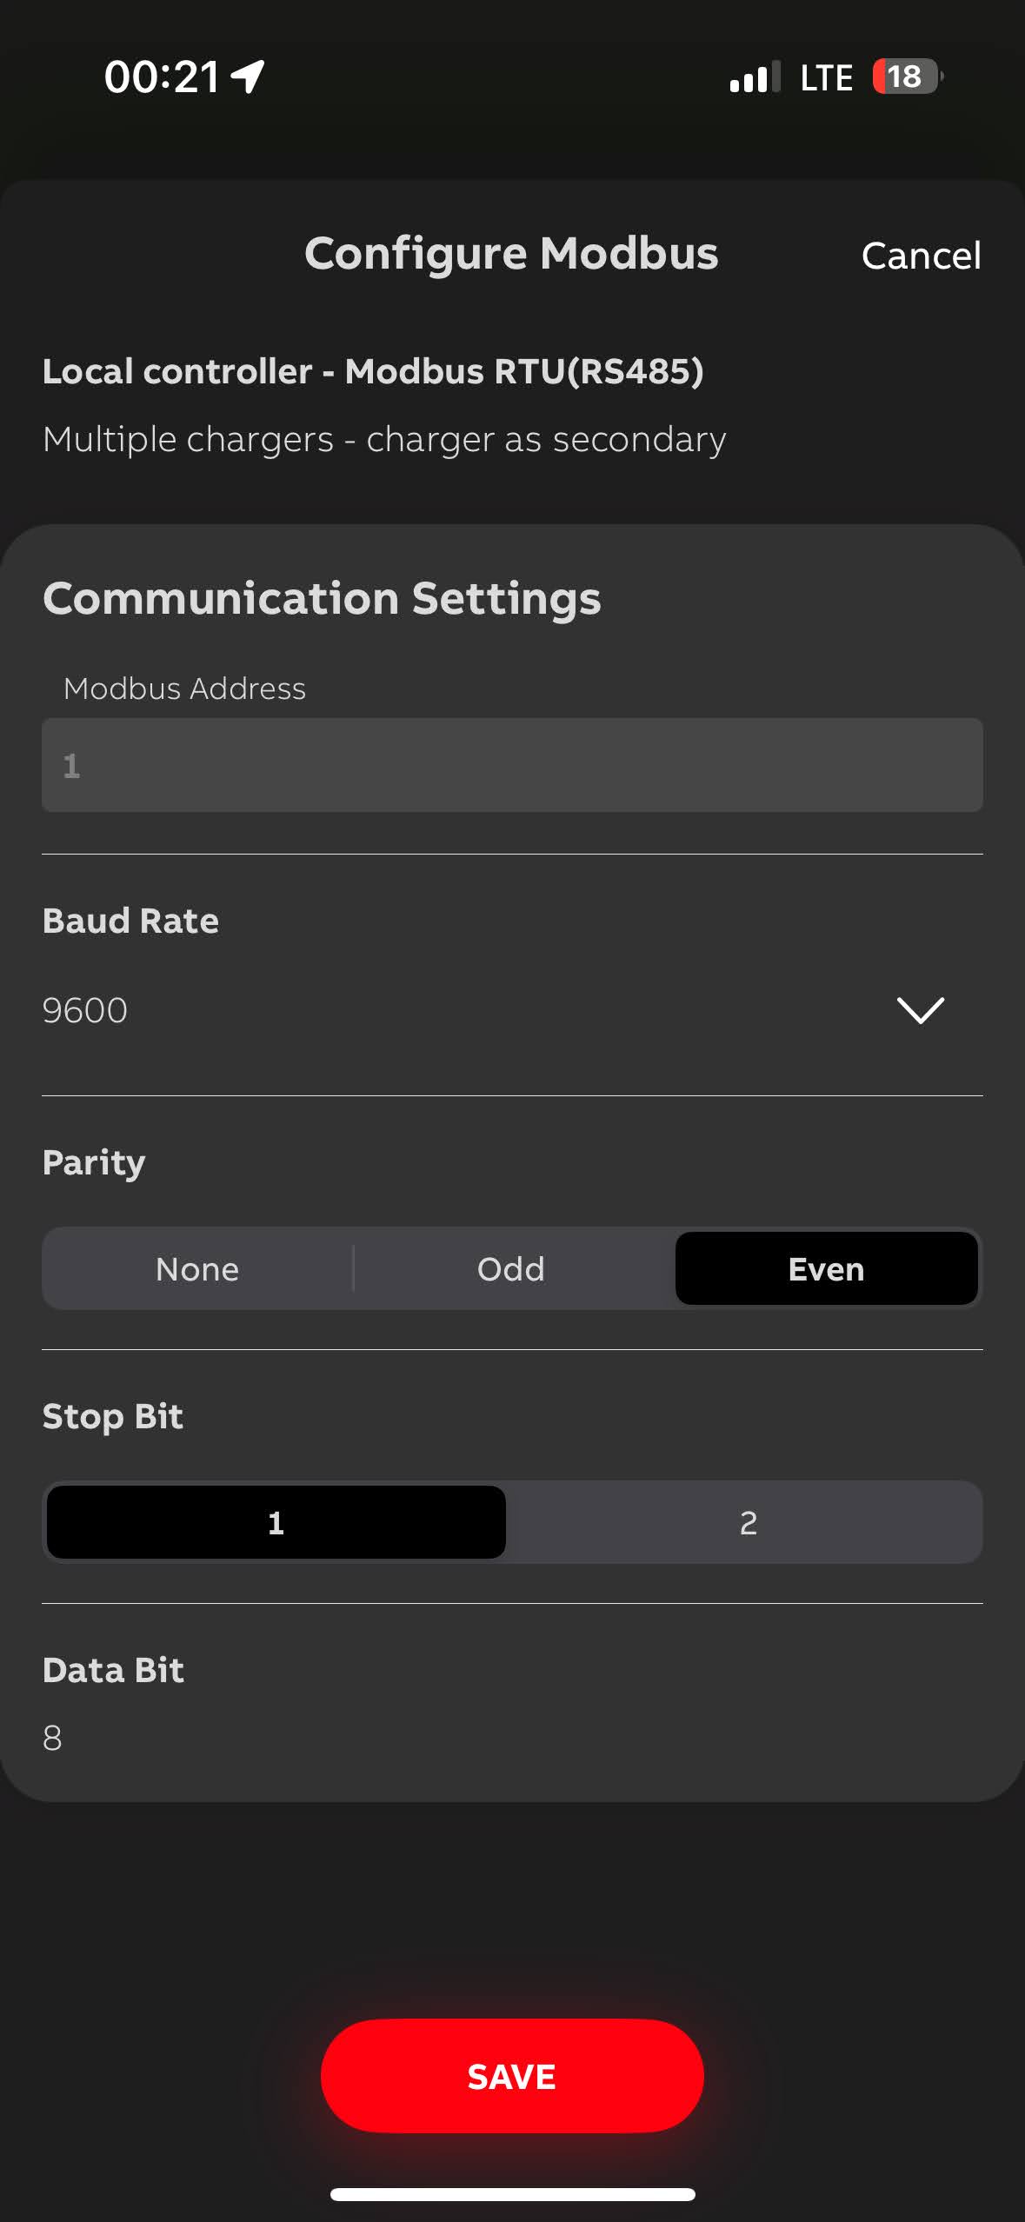Tap Local controller Modbus RTU(RS485) heading
Screen dimensions: 1025x2222
pos(373,371)
